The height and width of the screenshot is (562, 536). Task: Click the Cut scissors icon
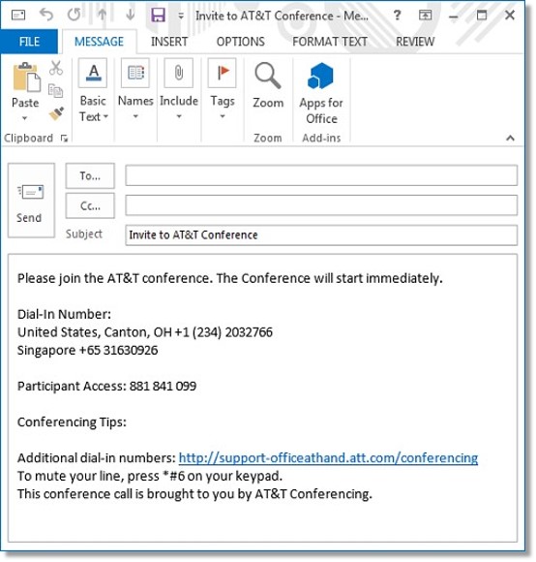pyautogui.click(x=56, y=68)
